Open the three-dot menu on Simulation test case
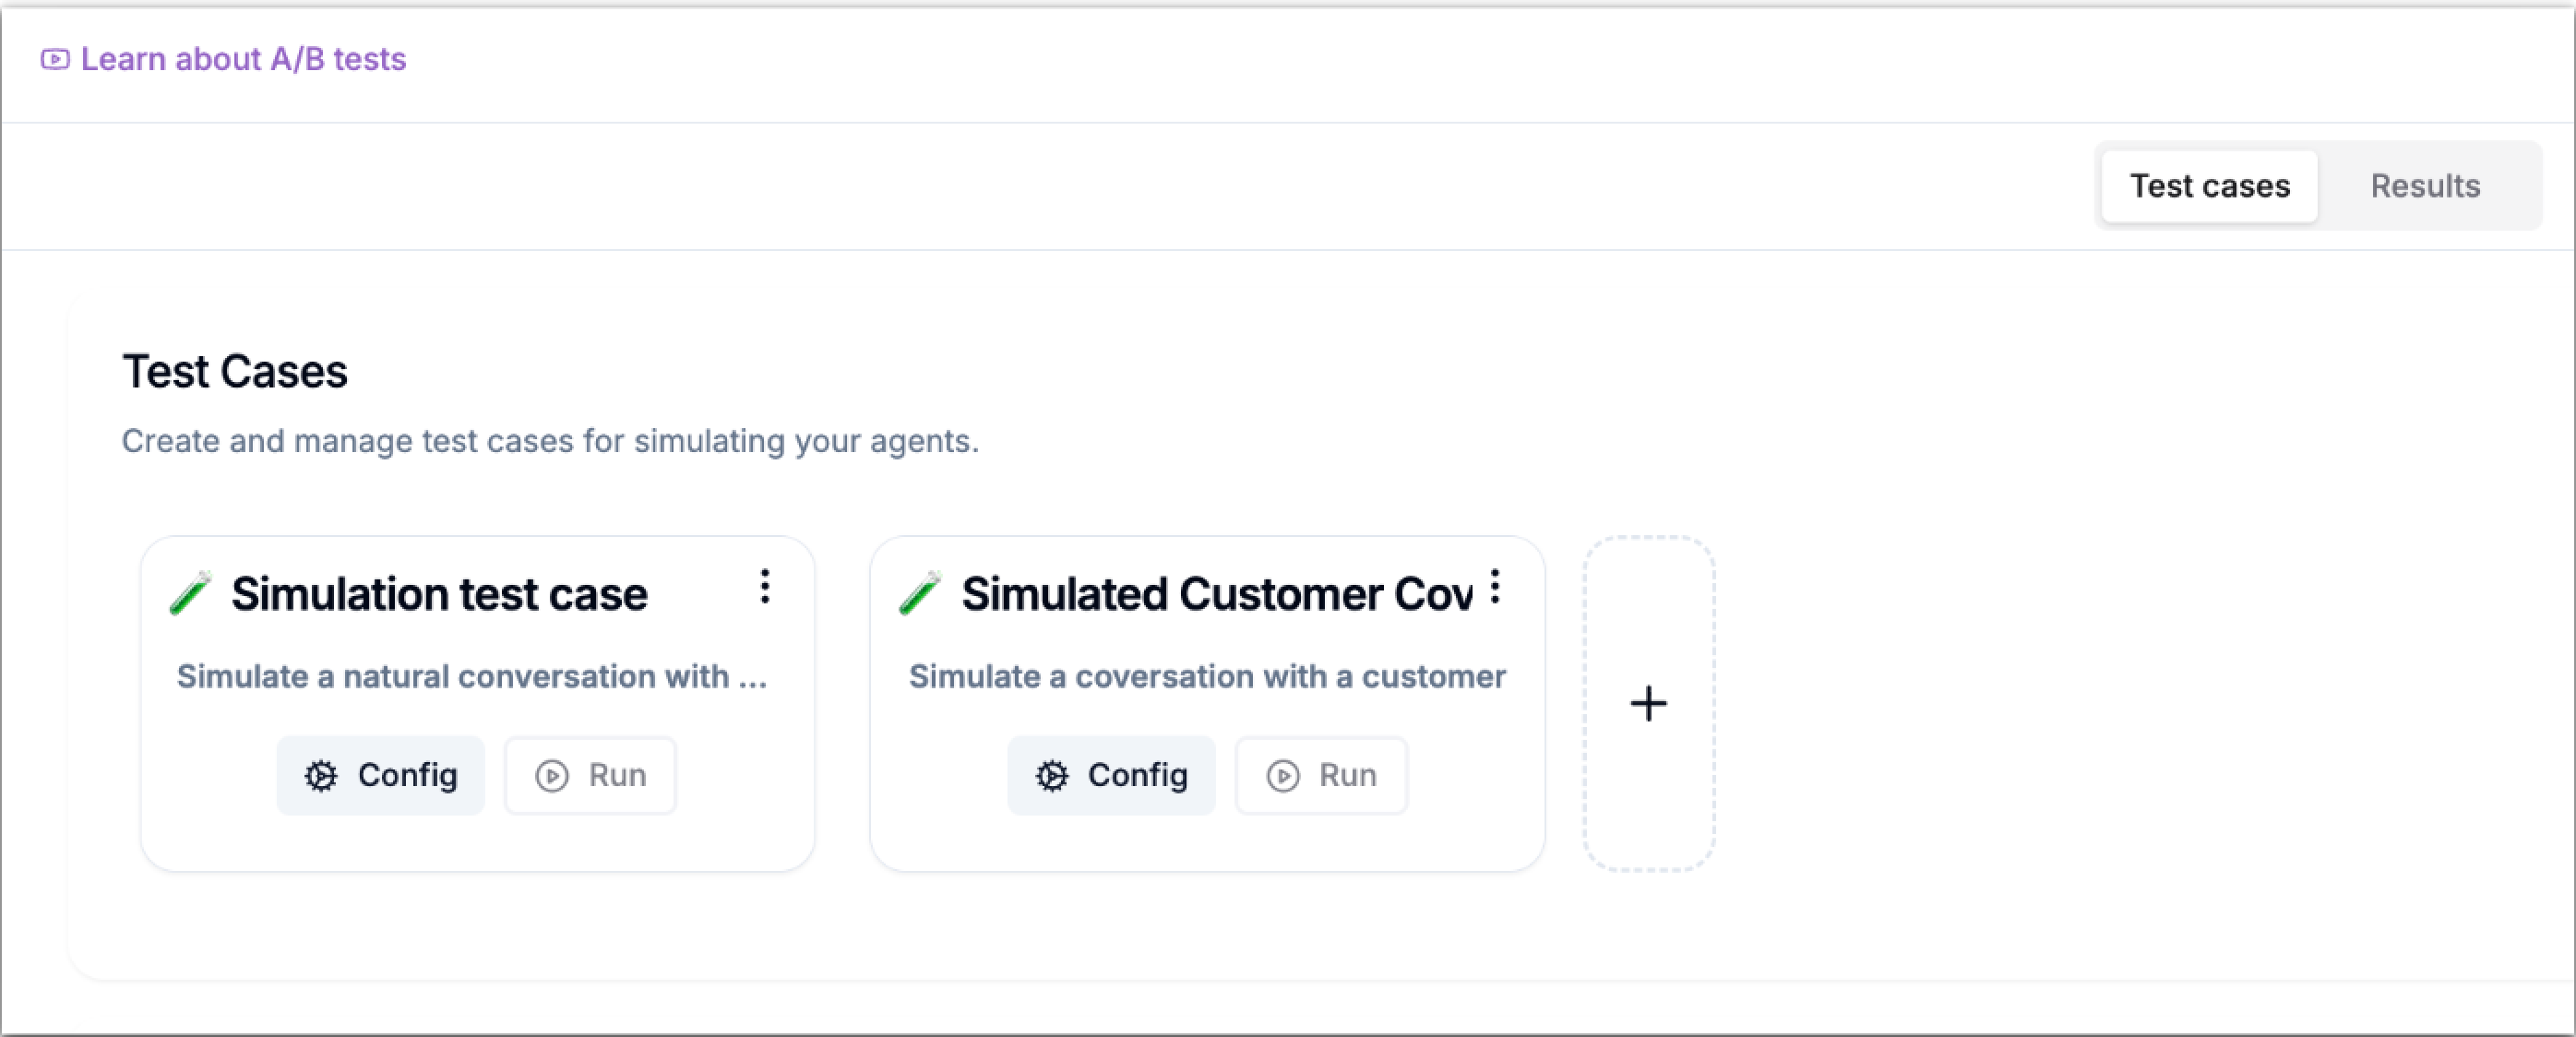 click(765, 587)
